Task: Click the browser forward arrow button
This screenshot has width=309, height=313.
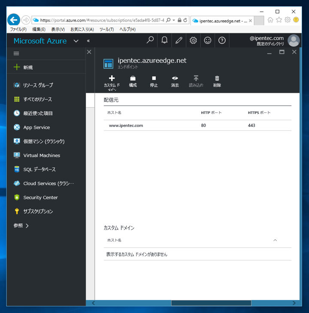Action: 26,20
